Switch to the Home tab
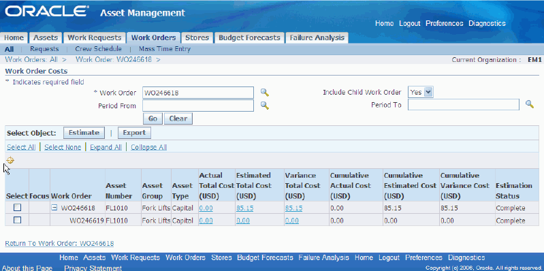 tap(14, 38)
